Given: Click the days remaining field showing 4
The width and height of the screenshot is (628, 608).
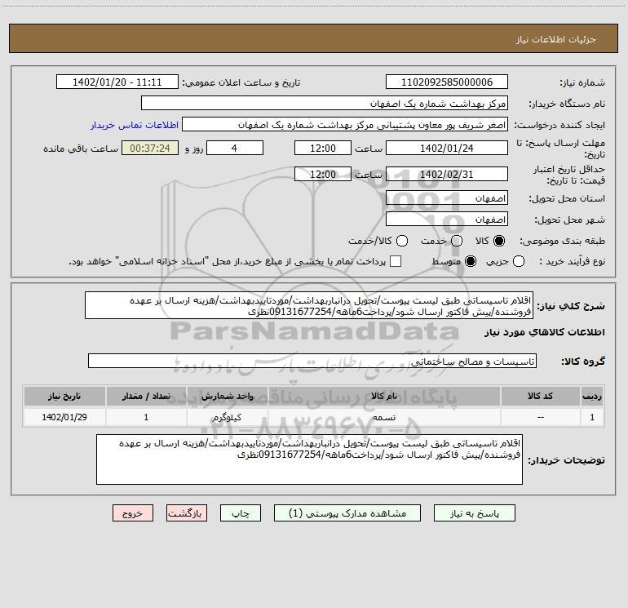Looking at the screenshot, I should click(235, 149).
